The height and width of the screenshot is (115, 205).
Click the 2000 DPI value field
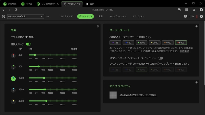[x=21, y=78]
